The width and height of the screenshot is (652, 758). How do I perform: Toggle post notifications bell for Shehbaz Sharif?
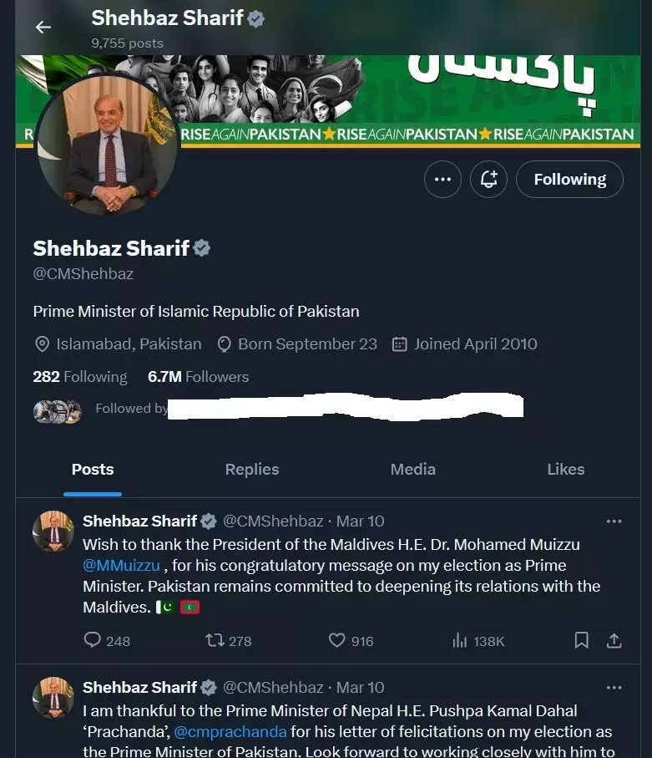[488, 180]
